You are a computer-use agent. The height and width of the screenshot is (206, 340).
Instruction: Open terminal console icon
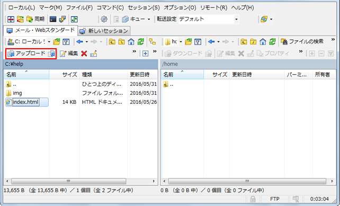tap(52, 19)
